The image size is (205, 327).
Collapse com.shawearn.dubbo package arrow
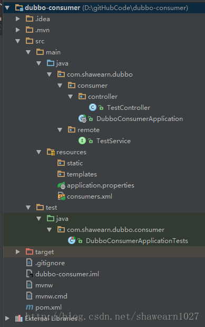coord(50,74)
